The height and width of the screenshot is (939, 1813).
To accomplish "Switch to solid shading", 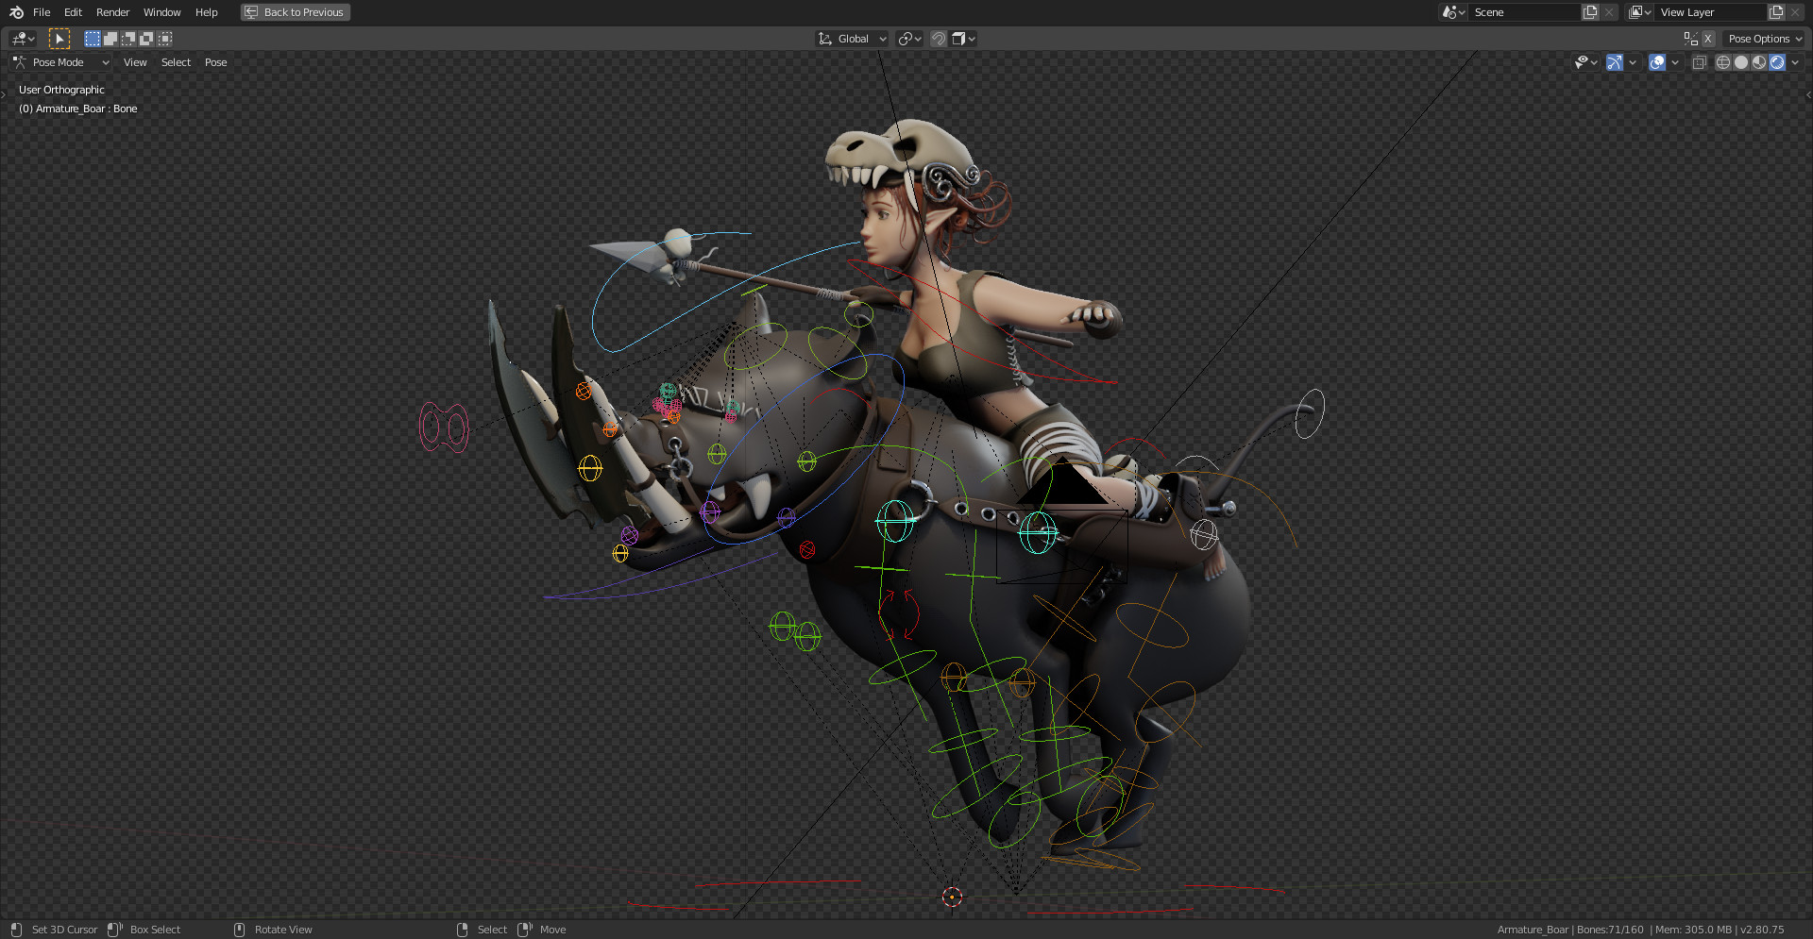I will pyautogui.click(x=1741, y=62).
